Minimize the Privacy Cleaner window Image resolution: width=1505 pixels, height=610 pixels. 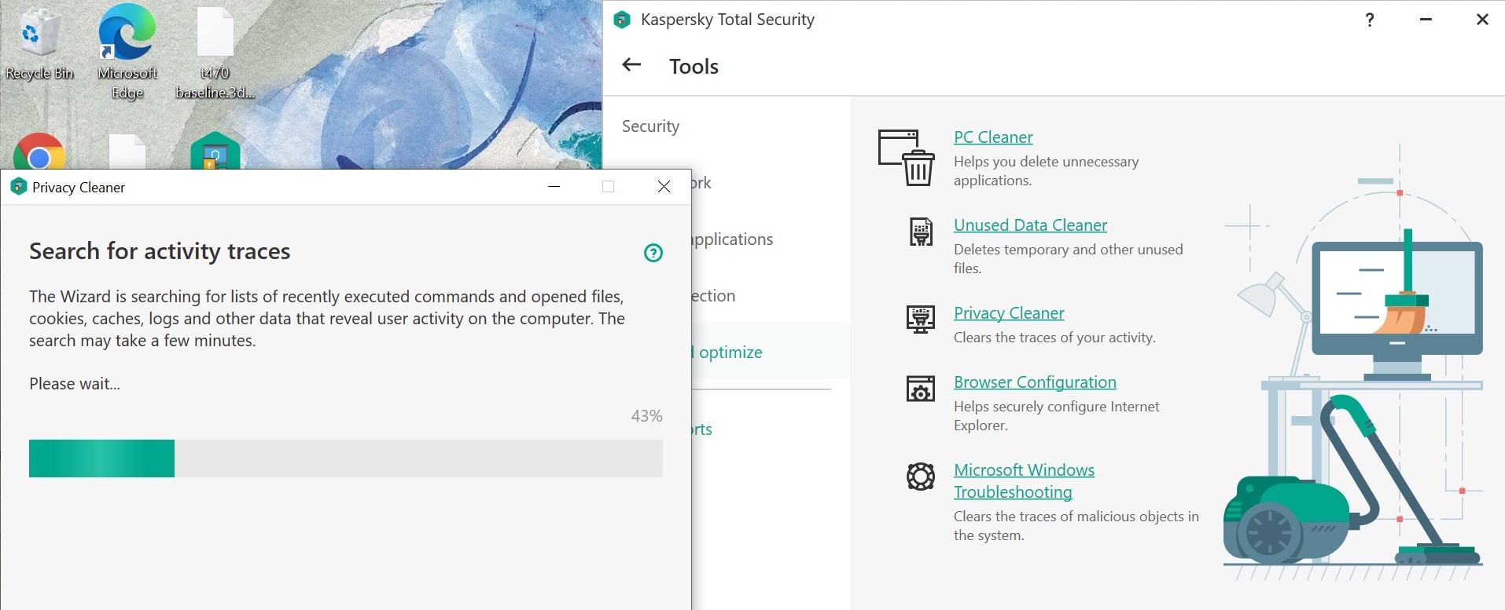tap(554, 187)
